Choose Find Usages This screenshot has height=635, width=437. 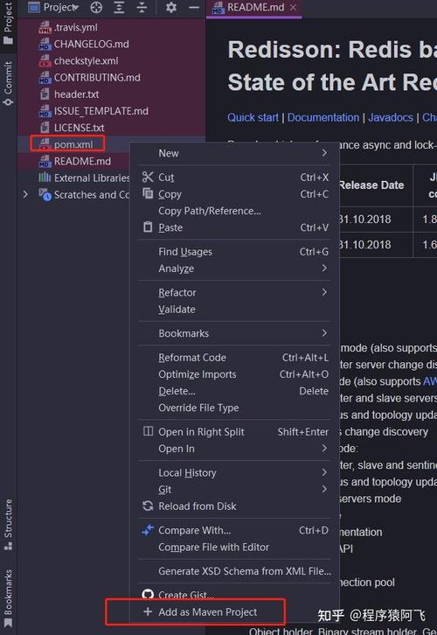point(235,252)
